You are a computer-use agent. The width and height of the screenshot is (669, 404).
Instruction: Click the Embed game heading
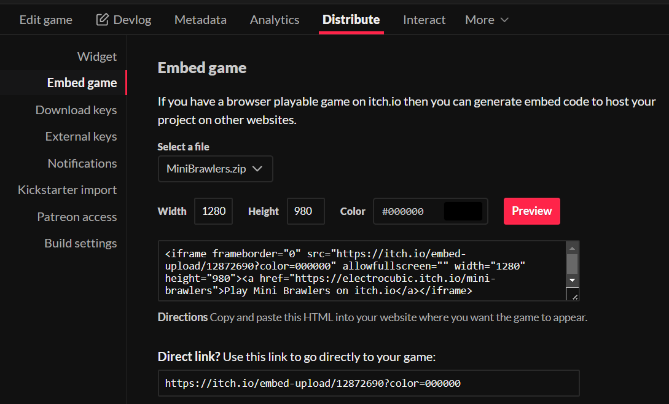click(x=202, y=68)
